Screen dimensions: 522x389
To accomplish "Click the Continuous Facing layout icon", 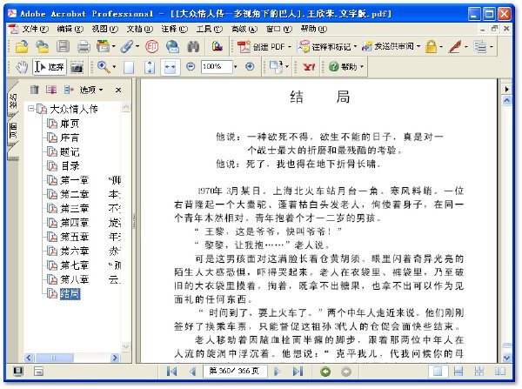I will pos(479,371).
